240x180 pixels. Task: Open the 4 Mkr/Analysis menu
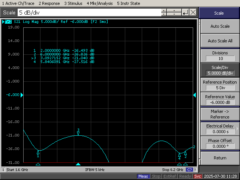pos(100,3)
